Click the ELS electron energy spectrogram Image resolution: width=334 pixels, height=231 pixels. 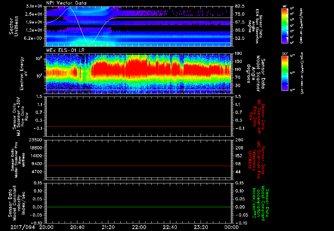point(138,74)
